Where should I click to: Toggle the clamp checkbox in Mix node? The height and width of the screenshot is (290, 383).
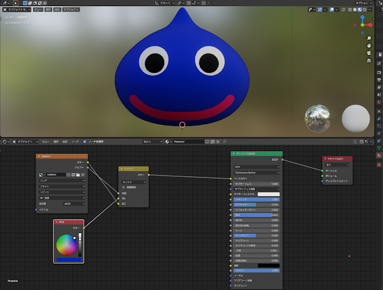click(x=123, y=187)
